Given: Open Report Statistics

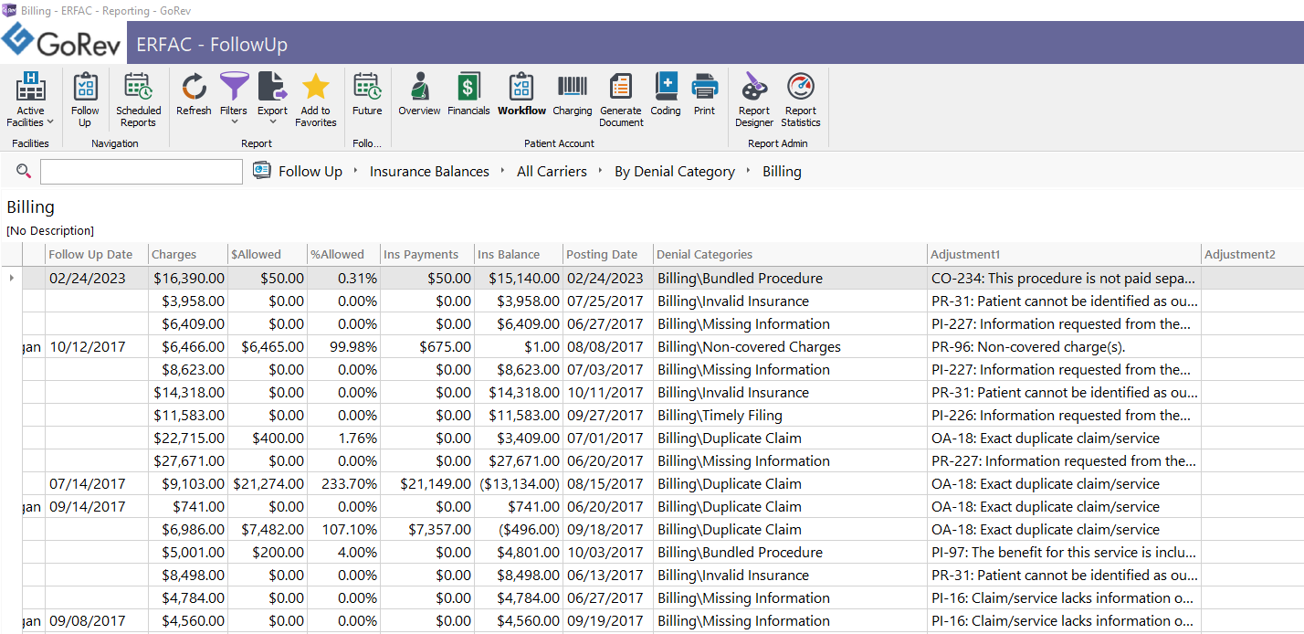Looking at the screenshot, I should tap(801, 100).
